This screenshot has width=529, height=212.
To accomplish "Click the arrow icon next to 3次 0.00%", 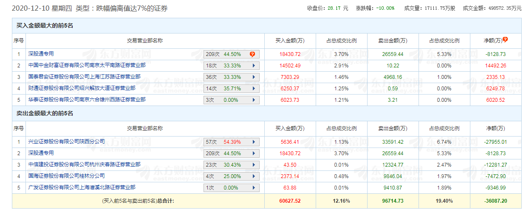I will 254,100.
